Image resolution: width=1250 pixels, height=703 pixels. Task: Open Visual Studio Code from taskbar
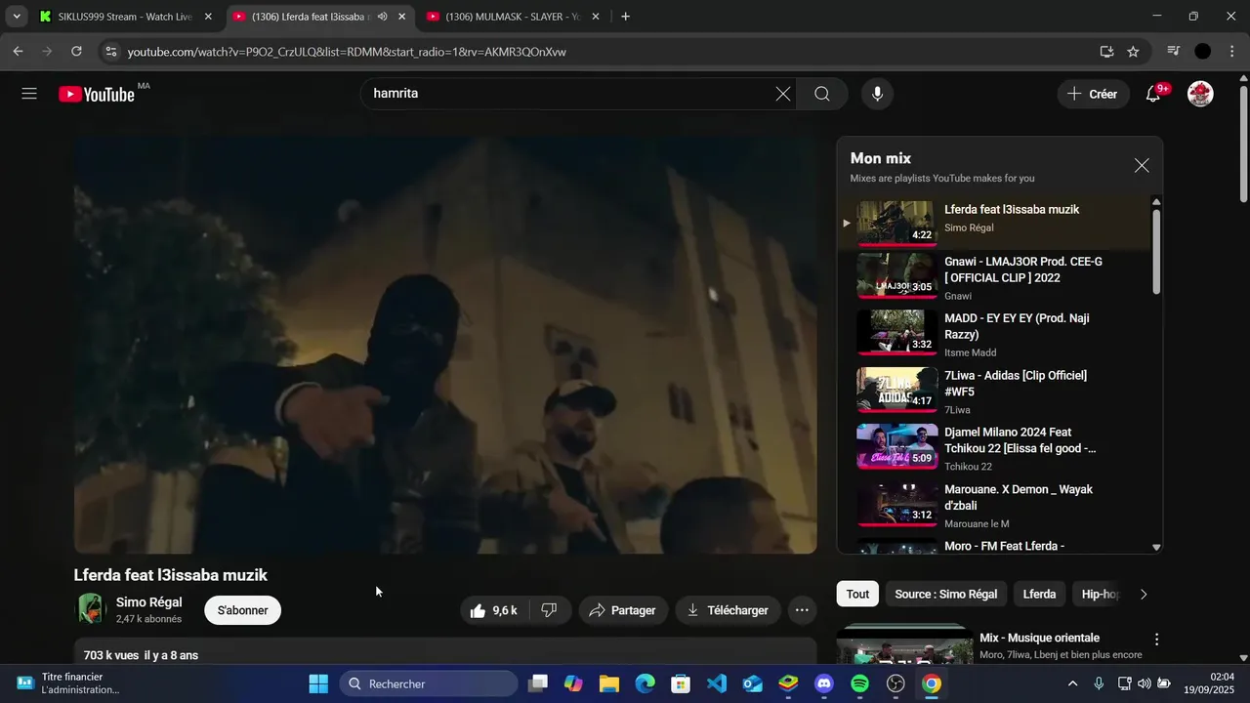(x=717, y=683)
